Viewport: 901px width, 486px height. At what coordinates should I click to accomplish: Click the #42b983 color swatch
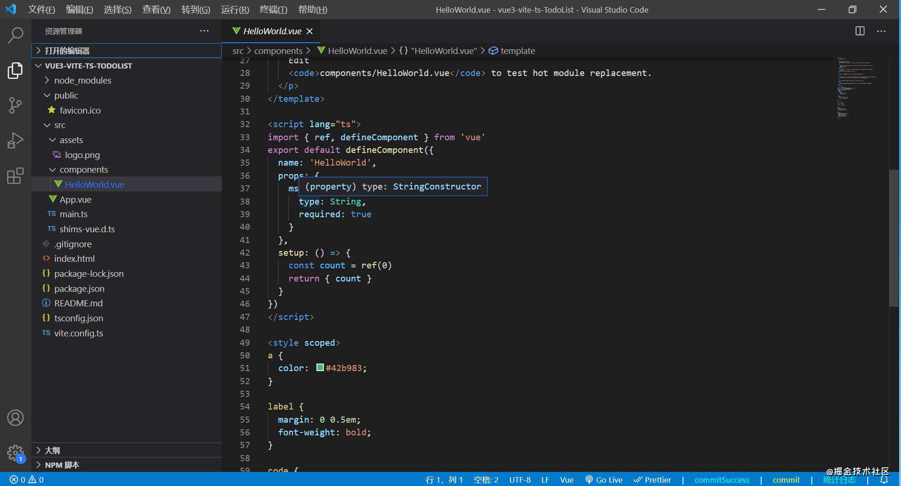(x=320, y=368)
